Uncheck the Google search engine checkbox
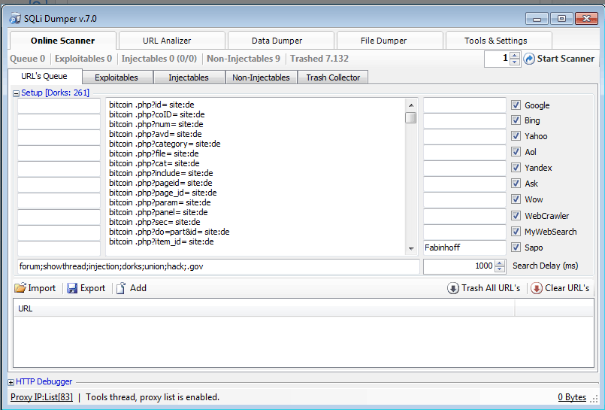605x410 pixels. 516,105
